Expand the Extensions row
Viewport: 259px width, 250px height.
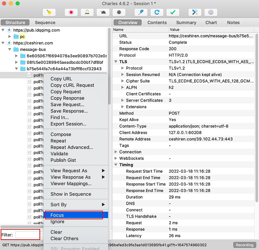pyautogui.click(x=122, y=107)
